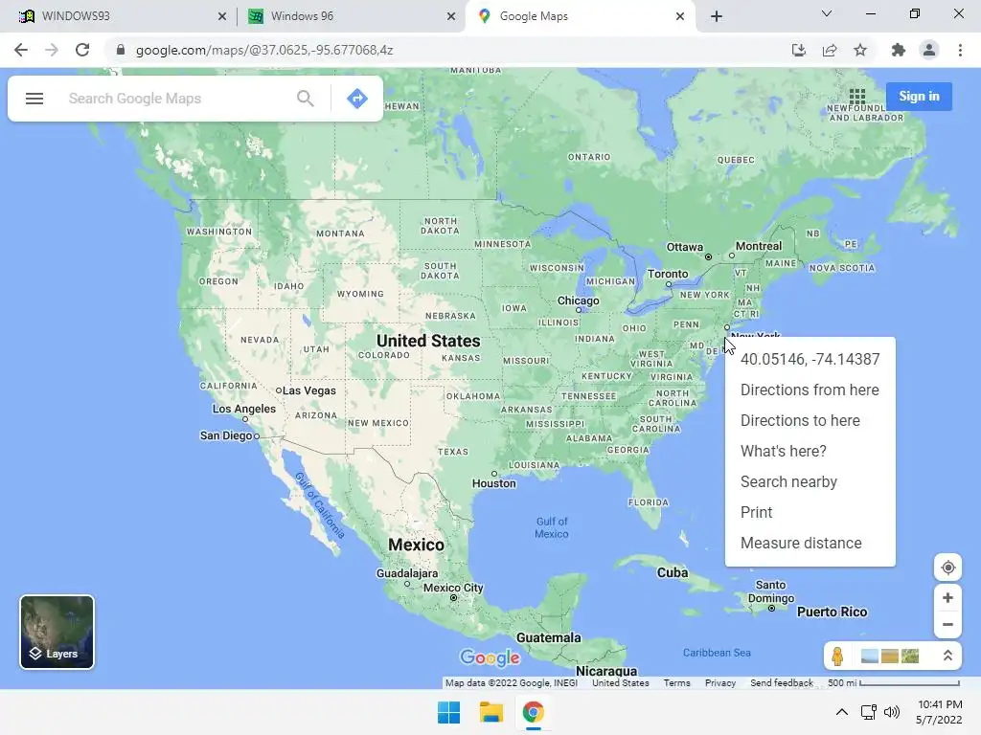Open a new browser tab
The width and height of the screenshot is (981, 735).
click(x=717, y=16)
